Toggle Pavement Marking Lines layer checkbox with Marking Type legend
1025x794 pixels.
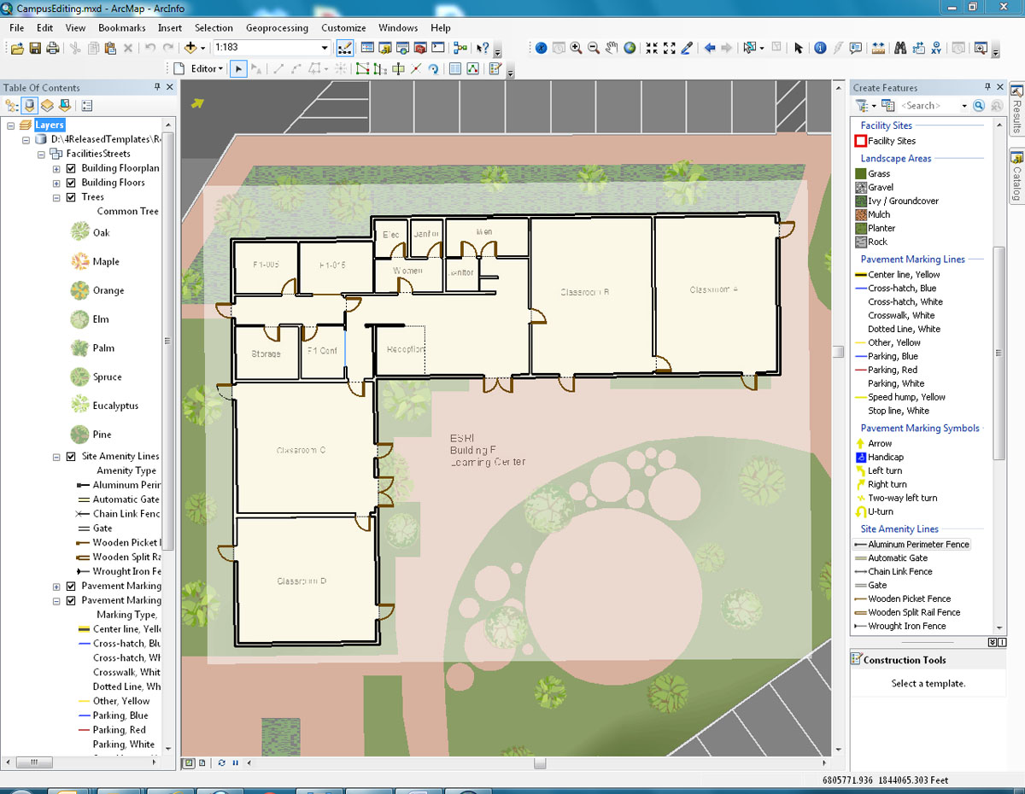pos(71,601)
